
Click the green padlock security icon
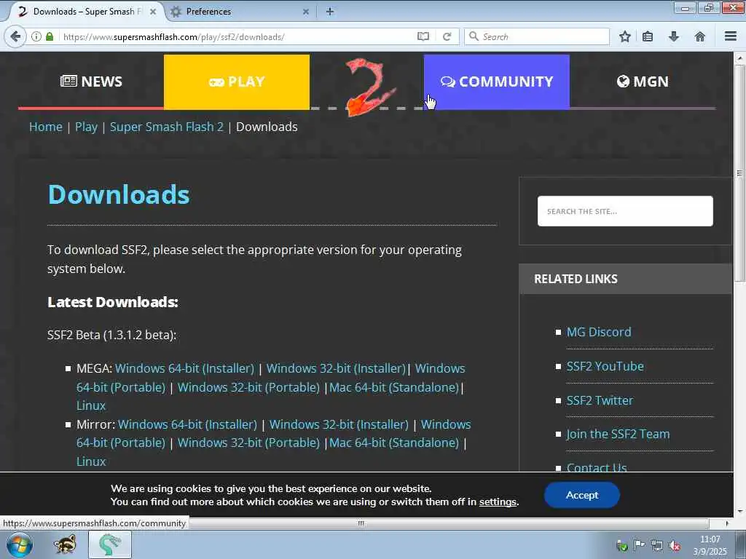50,36
